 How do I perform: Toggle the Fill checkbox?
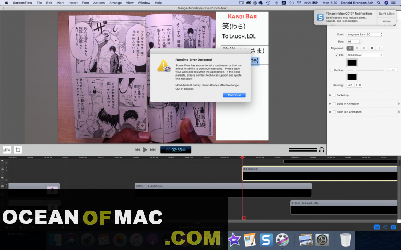coord(337,55)
